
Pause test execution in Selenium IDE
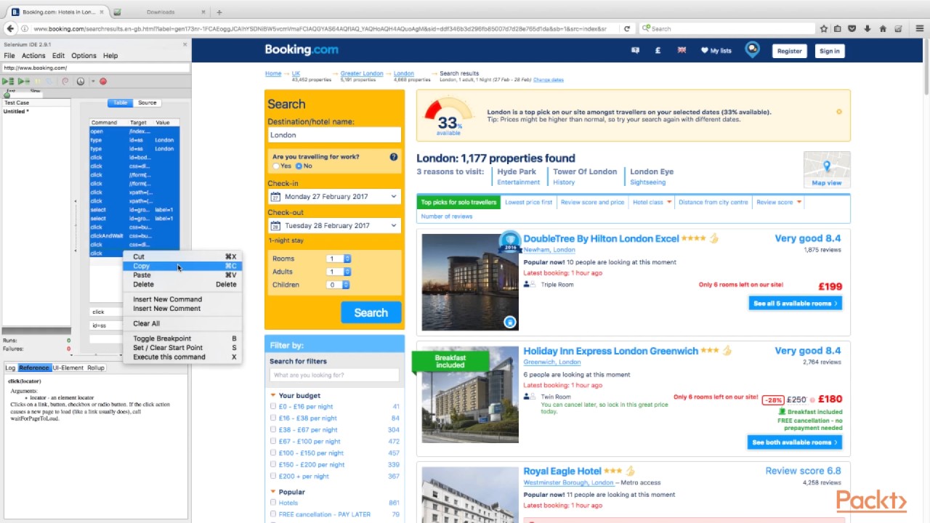click(37, 81)
